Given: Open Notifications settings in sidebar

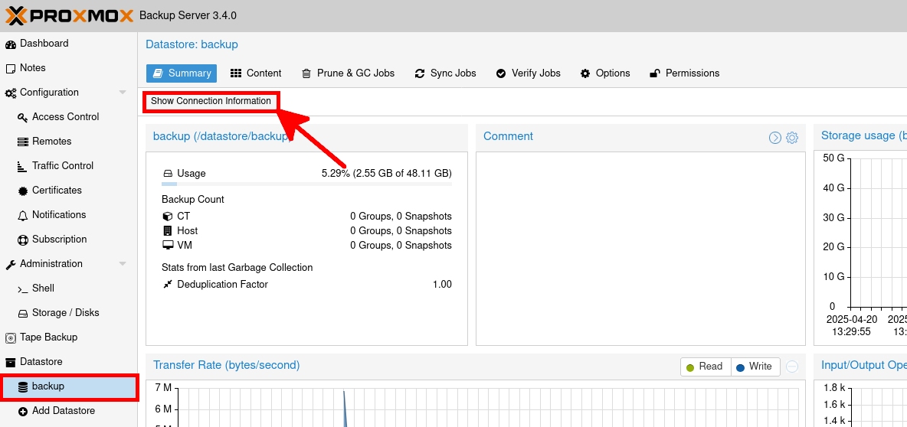Looking at the screenshot, I should [59, 215].
